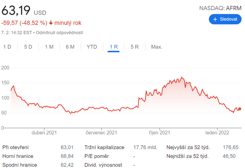Switch to the 1 D time range
The width and height of the screenshot is (245, 168).
click(7, 47)
